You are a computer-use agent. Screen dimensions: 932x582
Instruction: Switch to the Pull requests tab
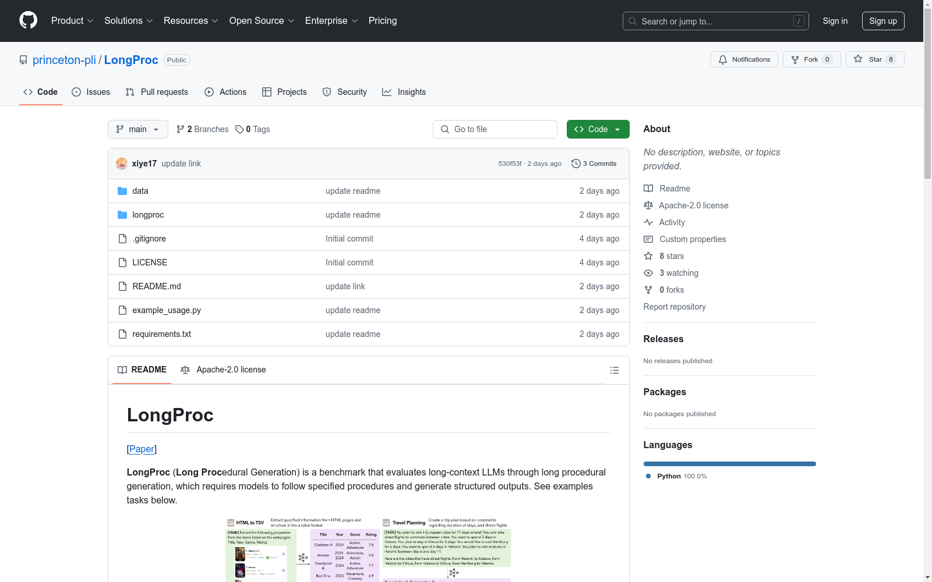pos(157,92)
